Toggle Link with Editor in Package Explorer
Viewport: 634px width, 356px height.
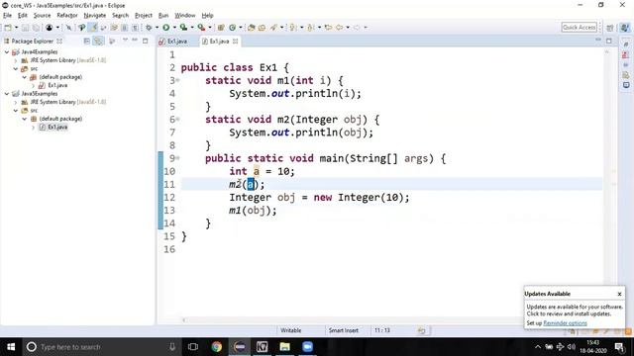pos(98,41)
